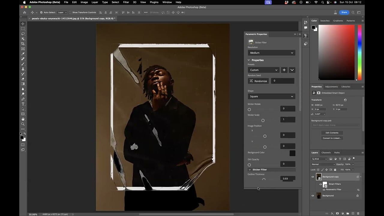Click the hue spectrum slider in Color panel

(360, 52)
